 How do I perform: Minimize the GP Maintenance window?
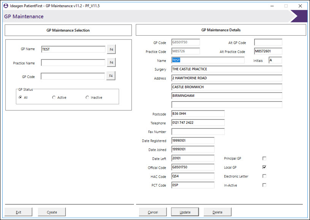(272, 6)
